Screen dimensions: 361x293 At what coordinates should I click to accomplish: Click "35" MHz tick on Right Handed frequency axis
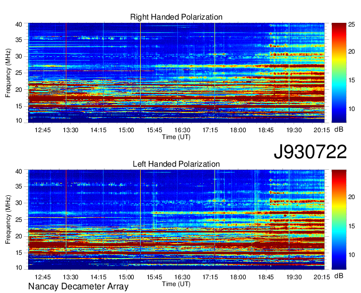19,40
